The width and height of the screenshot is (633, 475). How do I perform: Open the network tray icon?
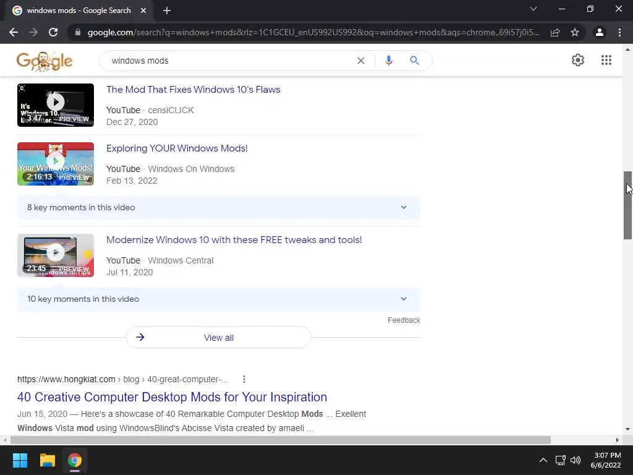point(560,460)
